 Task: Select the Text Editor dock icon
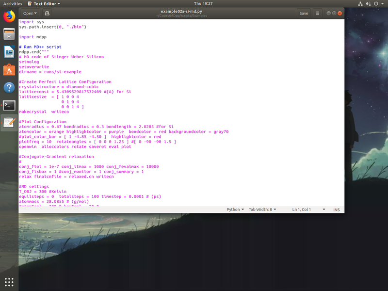(x=9, y=123)
